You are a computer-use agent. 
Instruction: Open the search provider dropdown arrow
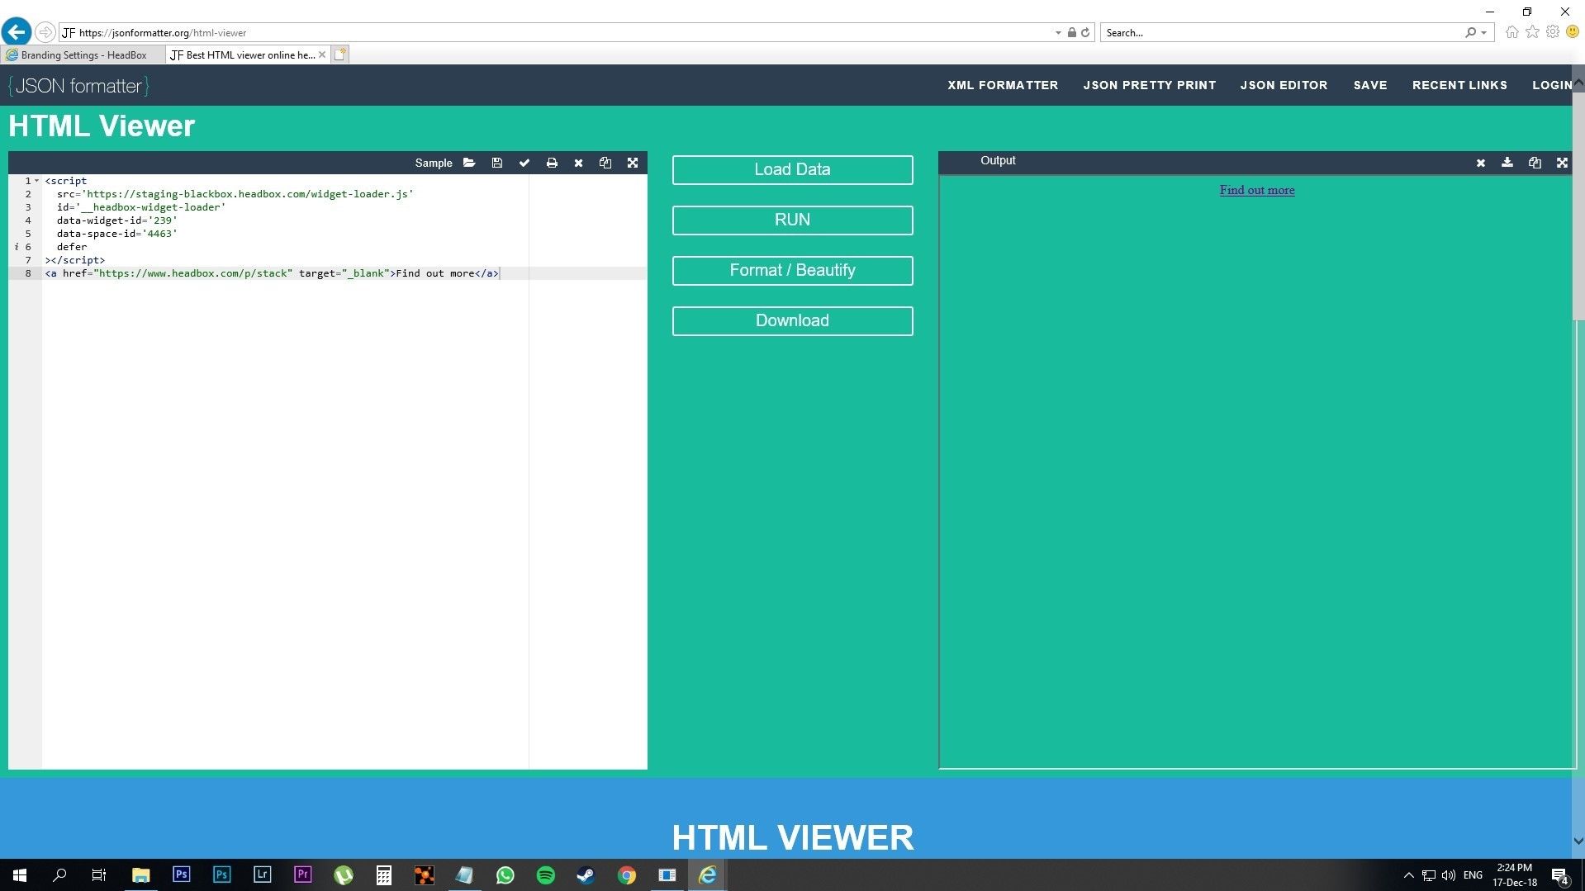point(1484,33)
